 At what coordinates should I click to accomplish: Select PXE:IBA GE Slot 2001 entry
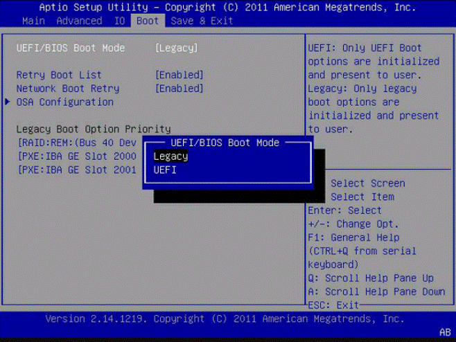coord(77,170)
